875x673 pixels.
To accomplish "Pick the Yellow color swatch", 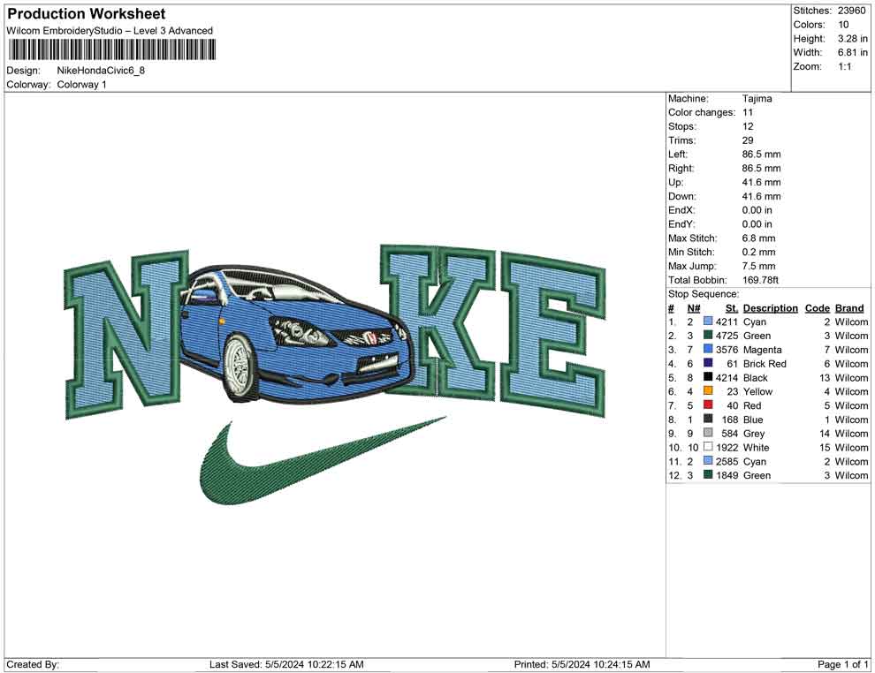I will point(707,391).
